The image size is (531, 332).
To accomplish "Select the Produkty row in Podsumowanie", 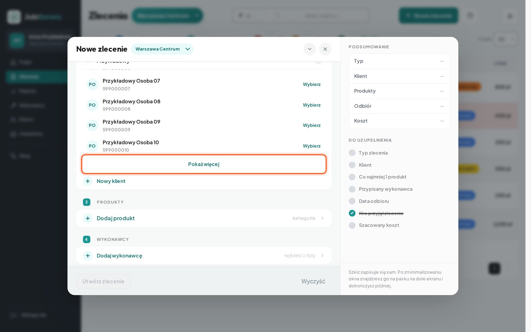I will click(x=399, y=91).
